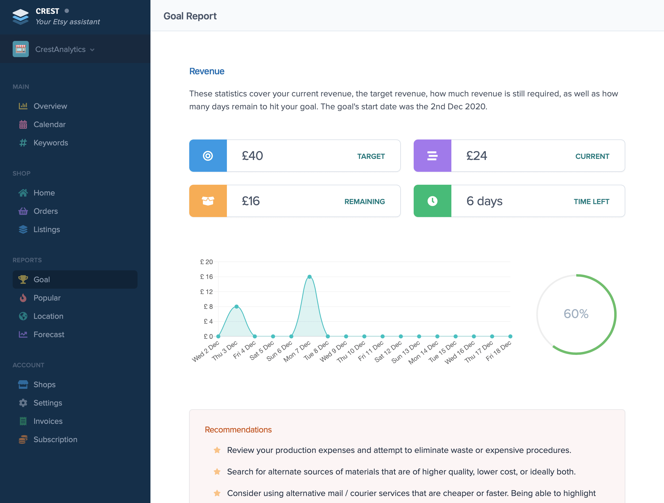Click the Thu 3 Dec data point

click(237, 306)
